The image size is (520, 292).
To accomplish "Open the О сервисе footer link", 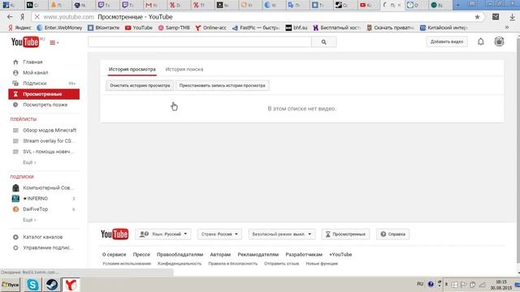I will point(114,255).
